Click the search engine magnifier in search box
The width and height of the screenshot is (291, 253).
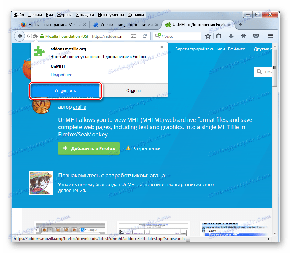point(158,35)
